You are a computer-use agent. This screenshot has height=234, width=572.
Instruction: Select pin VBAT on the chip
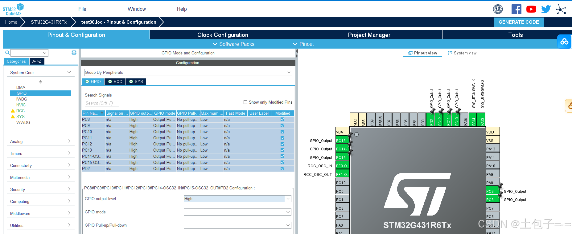pyautogui.click(x=342, y=132)
